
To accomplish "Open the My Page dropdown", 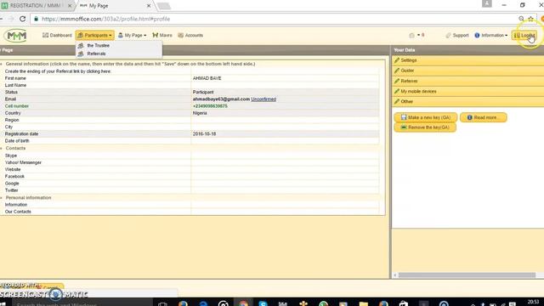I will [x=133, y=36].
